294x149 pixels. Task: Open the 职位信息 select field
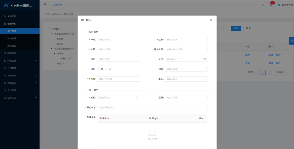(152, 107)
